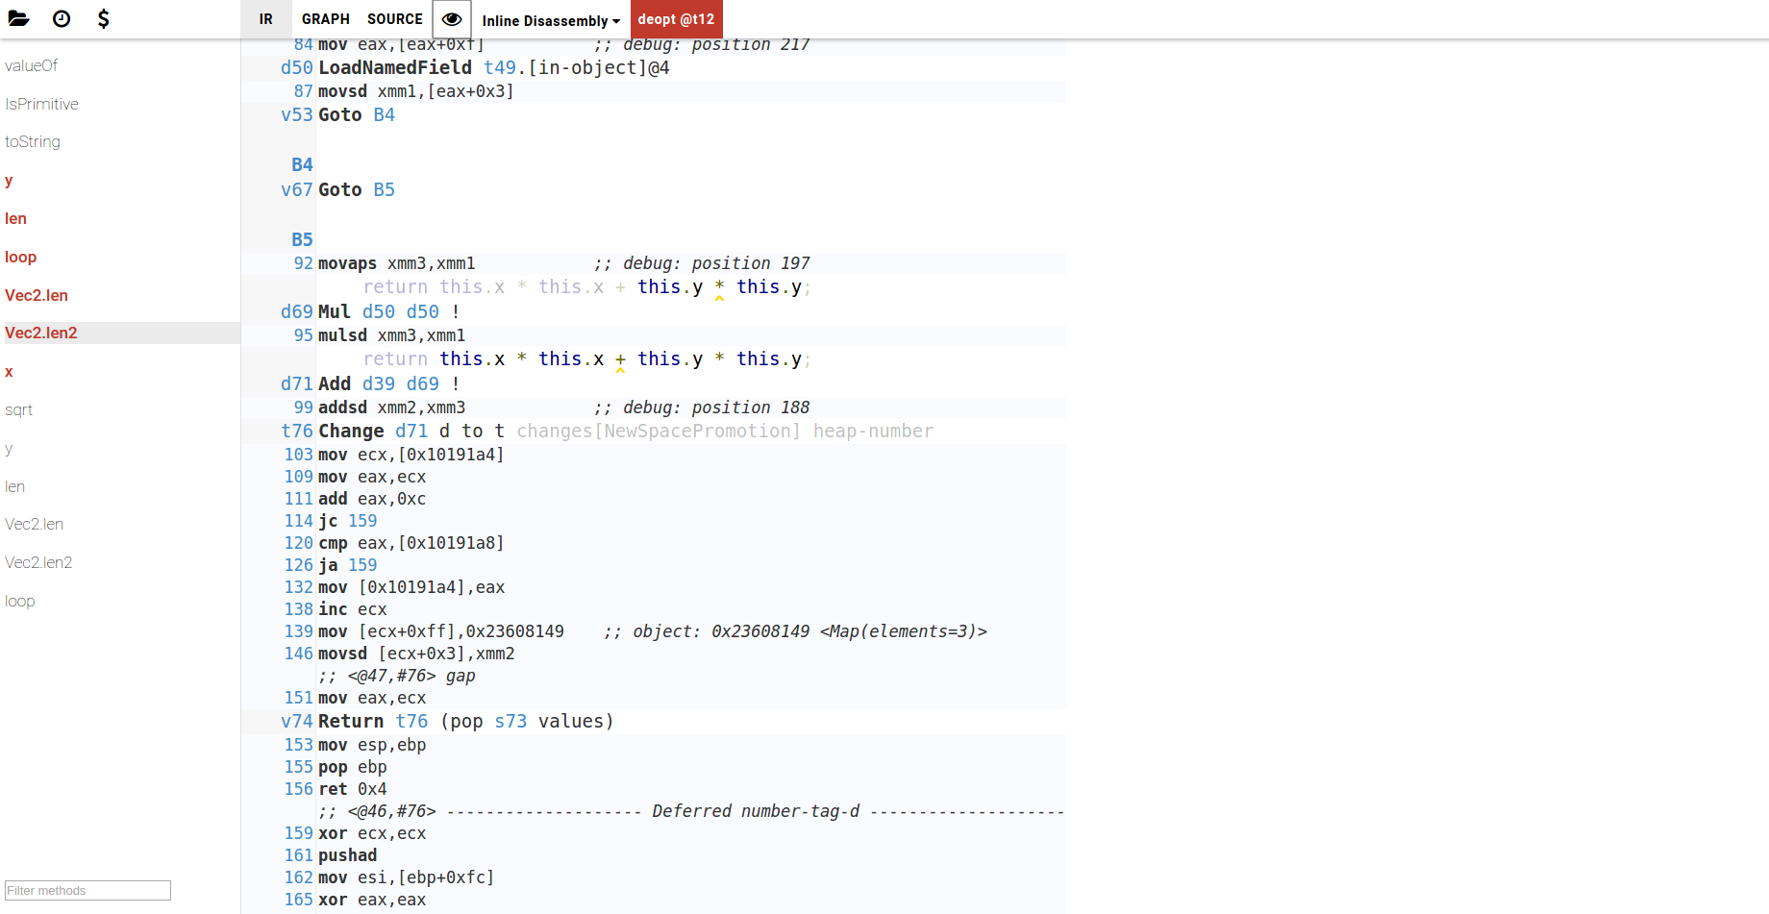The width and height of the screenshot is (1769, 914).
Task: Click d69 operand in Add instruction
Action: tap(422, 383)
